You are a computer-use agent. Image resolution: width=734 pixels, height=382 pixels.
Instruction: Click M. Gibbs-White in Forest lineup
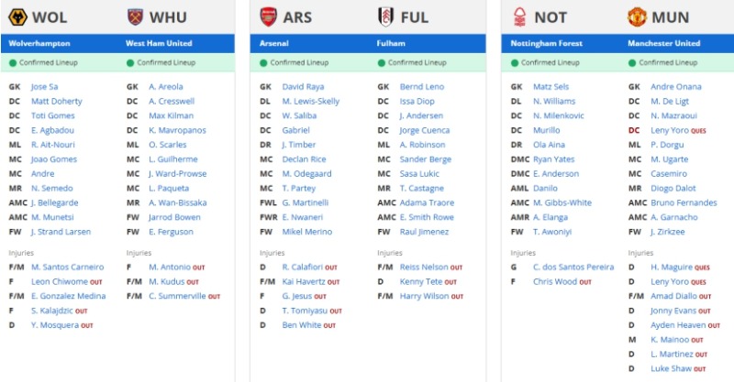[x=562, y=202]
